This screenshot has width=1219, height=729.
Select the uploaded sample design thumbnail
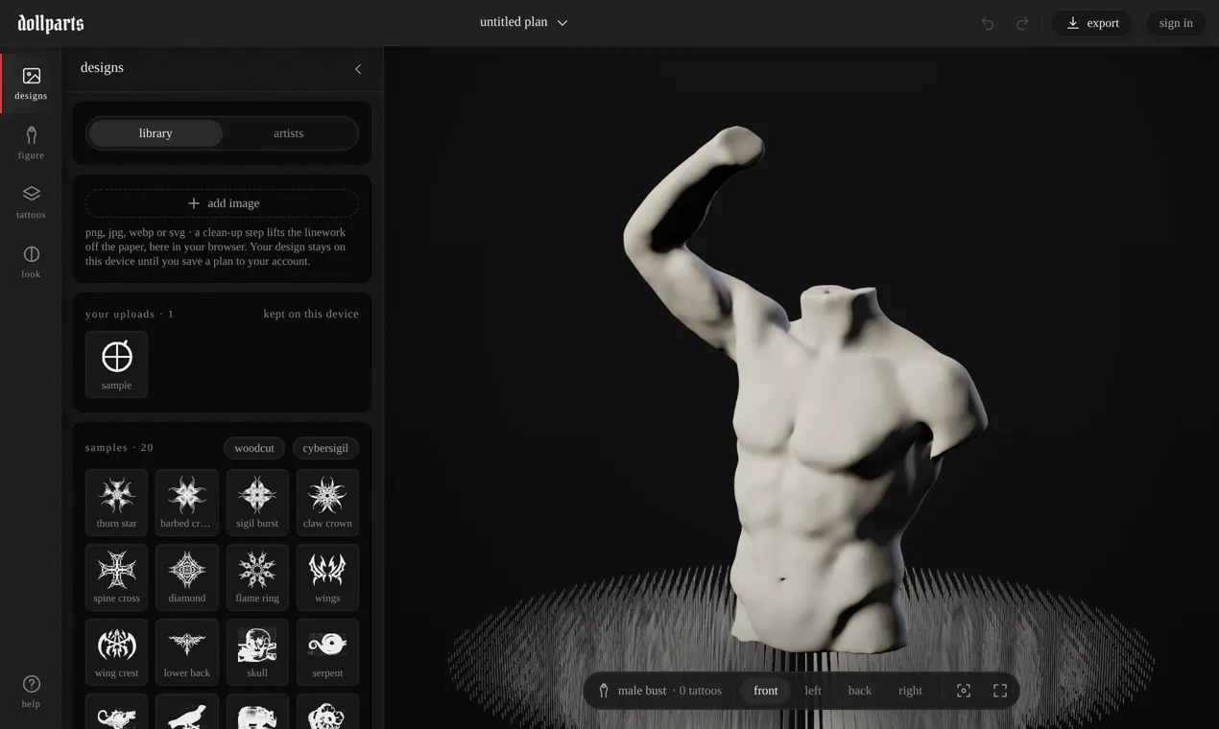[x=117, y=364]
